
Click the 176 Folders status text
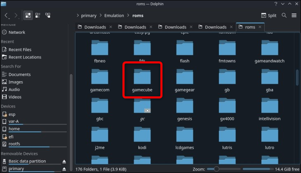[101, 169]
